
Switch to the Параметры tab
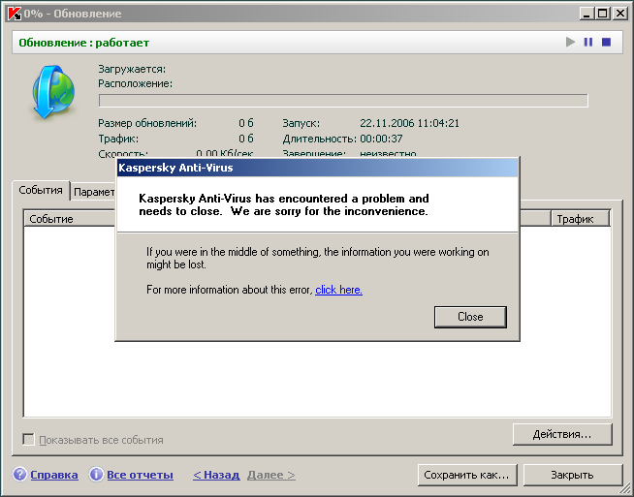[94, 192]
